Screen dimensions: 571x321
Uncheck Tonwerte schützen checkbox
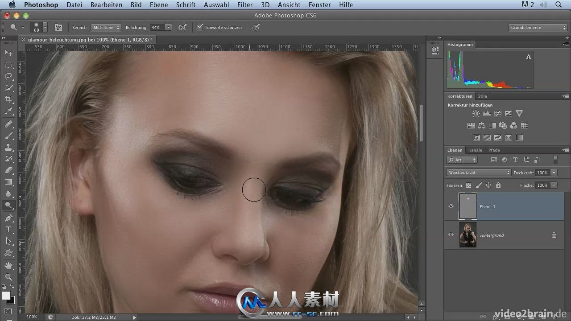[x=200, y=27]
